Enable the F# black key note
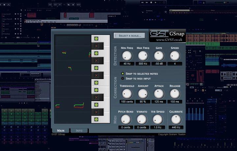The height and width of the screenshot is (151, 237). pos(96,75)
